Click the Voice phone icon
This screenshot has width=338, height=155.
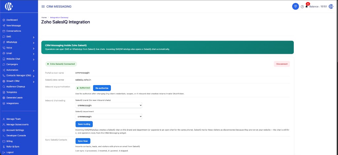pyautogui.click(x=4, y=48)
